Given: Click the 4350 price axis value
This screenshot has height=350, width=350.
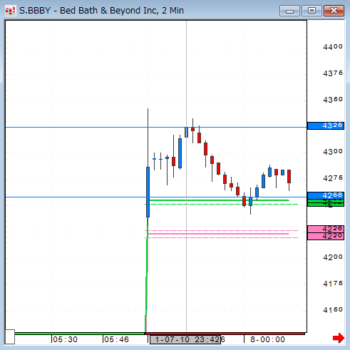Looking at the screenshot, I should (x=333, y=100).
